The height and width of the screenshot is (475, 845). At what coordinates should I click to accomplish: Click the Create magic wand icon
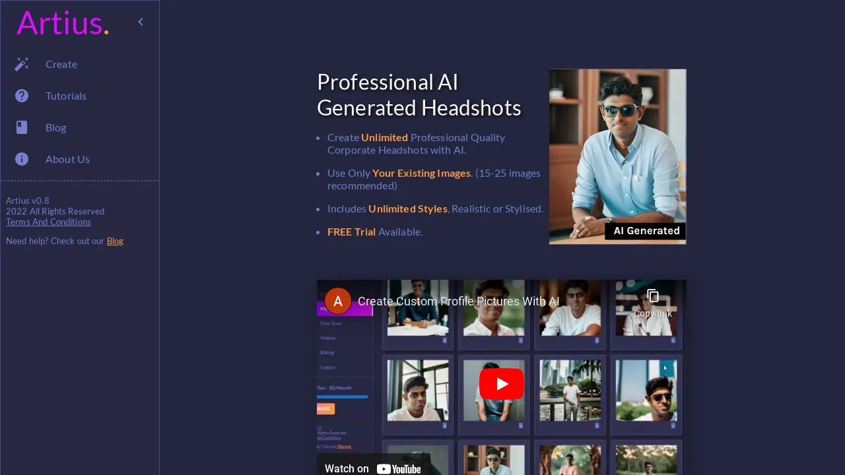[x=22, y=64]
